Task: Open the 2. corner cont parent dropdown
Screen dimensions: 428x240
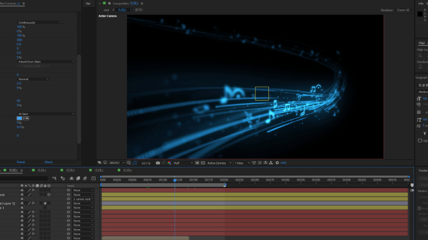Action: tap(83, 199)
